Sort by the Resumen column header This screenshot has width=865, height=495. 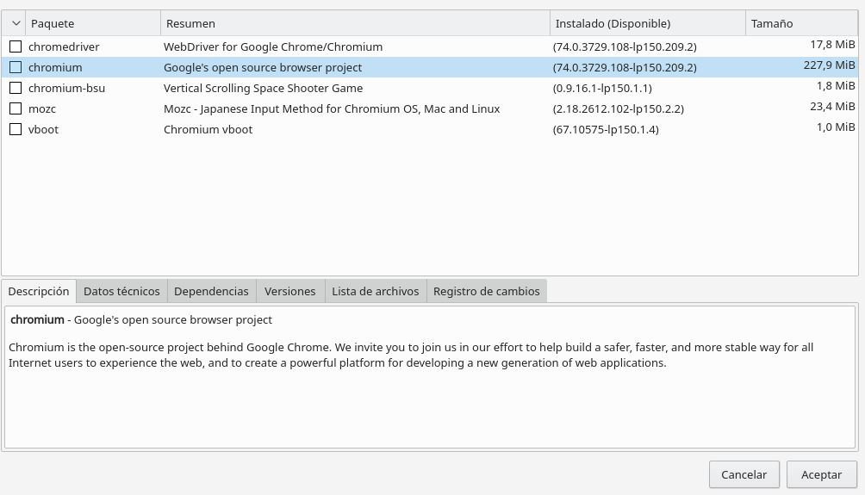click(355, 23)
